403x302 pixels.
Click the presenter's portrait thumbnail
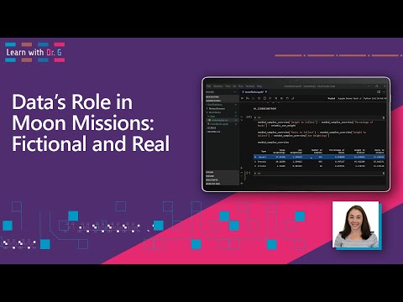(355, 225)
